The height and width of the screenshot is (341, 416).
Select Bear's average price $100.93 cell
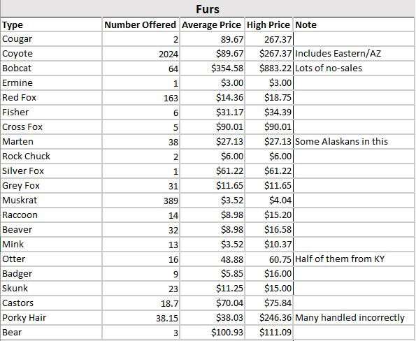(212, 332)
